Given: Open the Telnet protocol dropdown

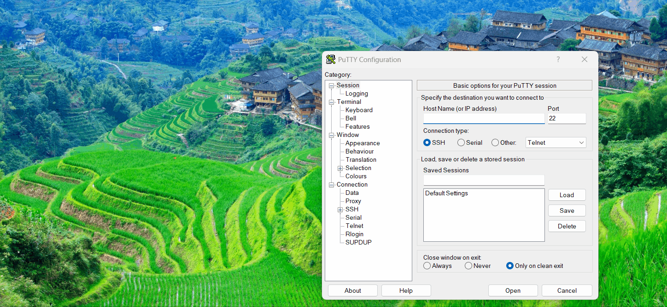Looking at the screenshot, I should (556, 142).
